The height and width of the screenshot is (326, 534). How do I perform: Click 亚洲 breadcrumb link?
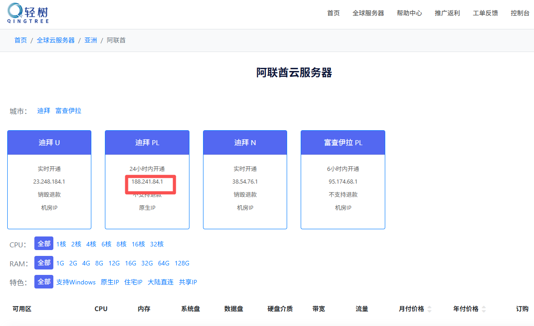(x=90, y=40)
